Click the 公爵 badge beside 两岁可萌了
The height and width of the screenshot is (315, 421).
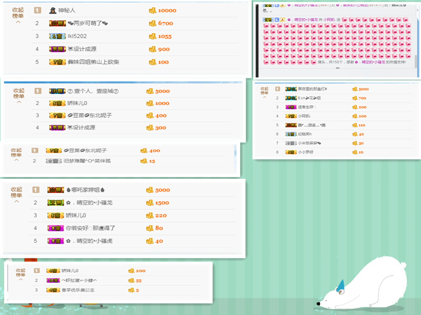pos(58,23)
